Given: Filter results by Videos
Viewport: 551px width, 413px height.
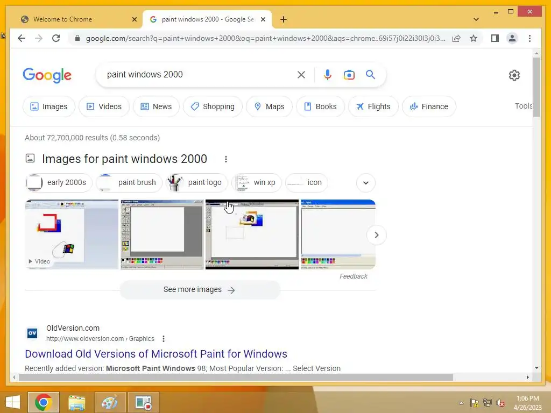Looking at the screenshot, I should click(104, 106).
